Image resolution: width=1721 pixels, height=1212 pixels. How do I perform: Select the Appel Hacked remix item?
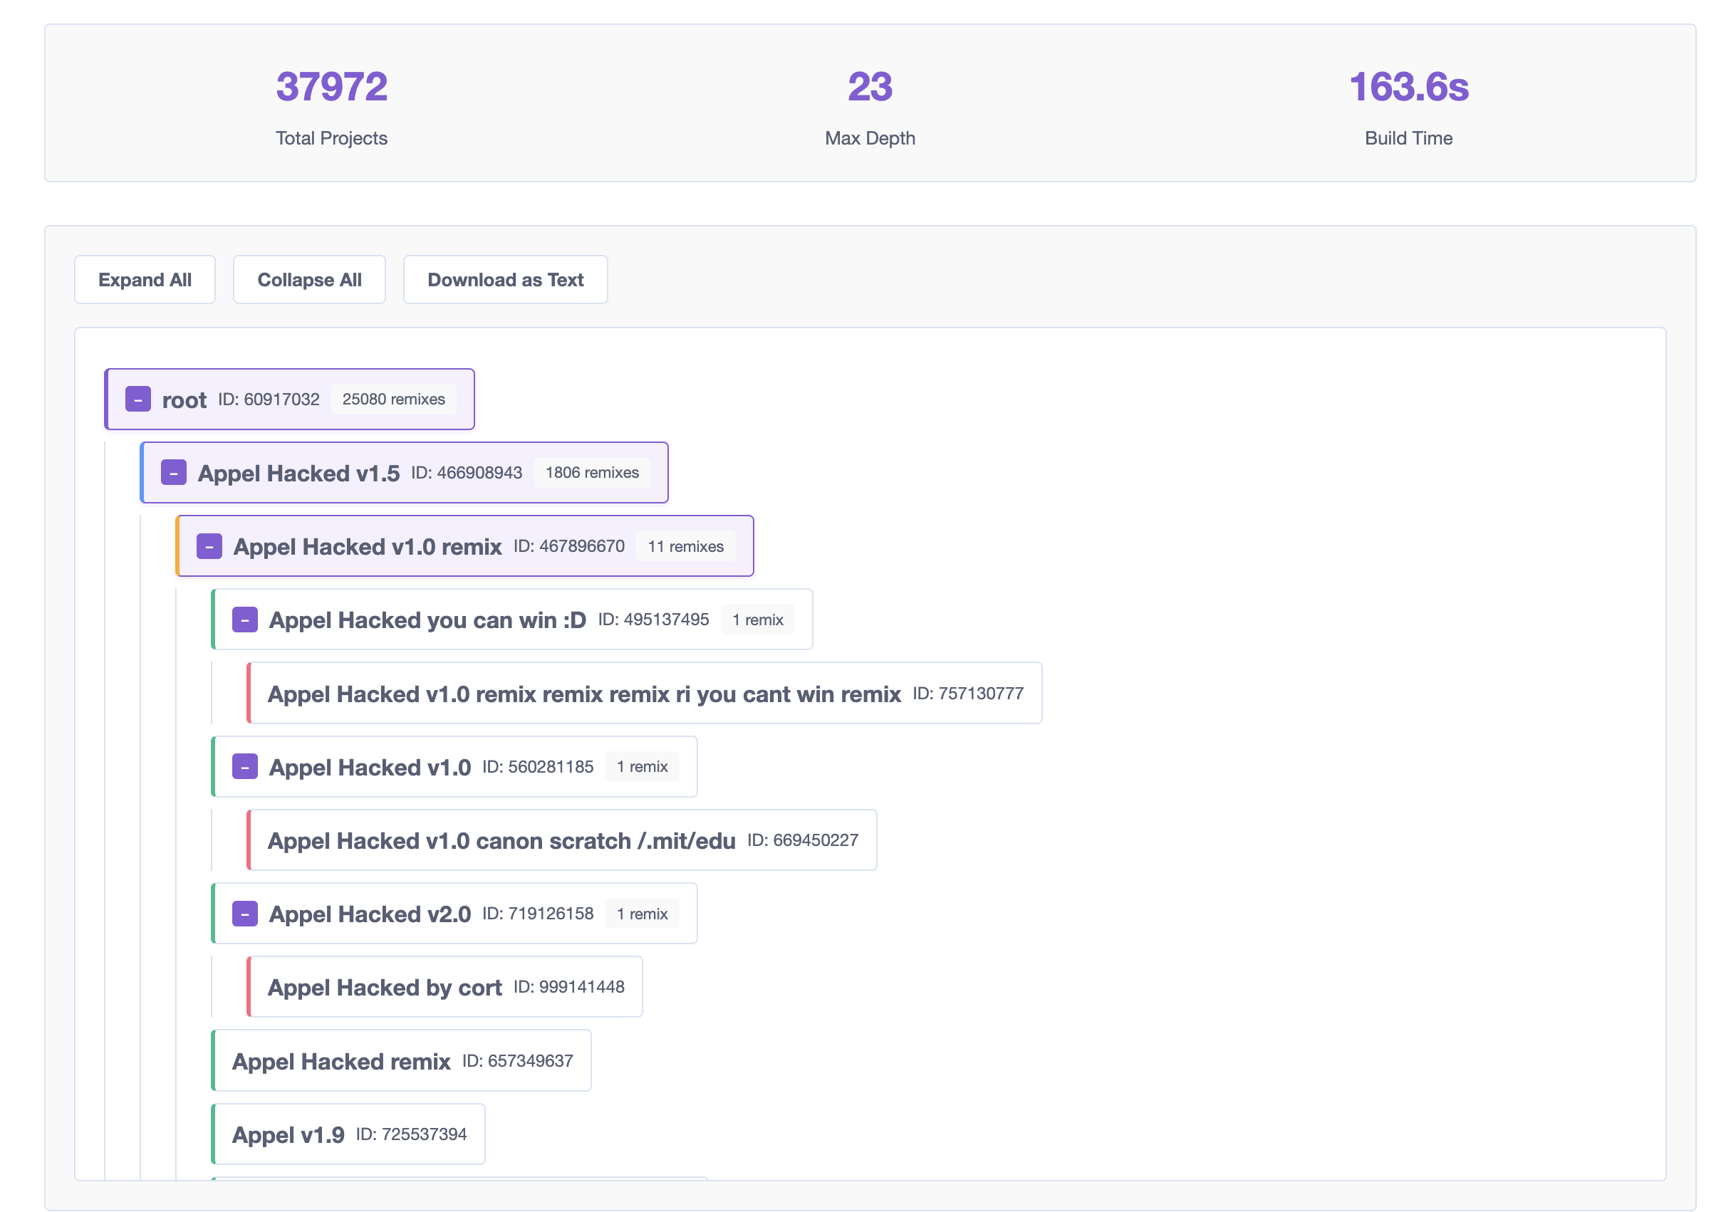click(x=401, y=1060)
